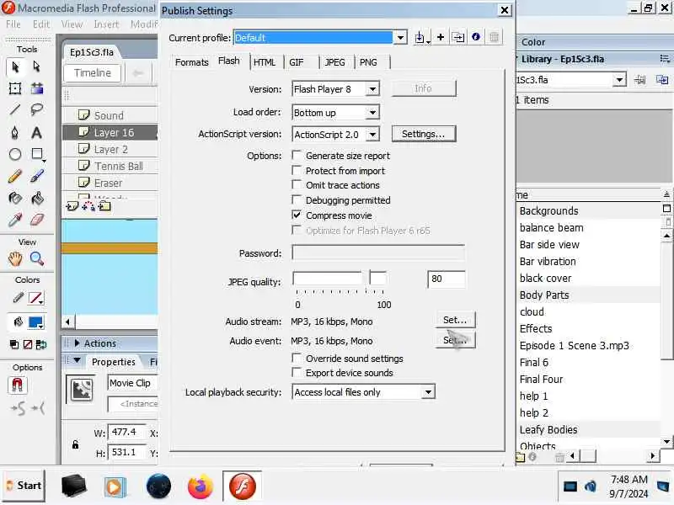Select the Lasso tool

click(x=37, y=110)
